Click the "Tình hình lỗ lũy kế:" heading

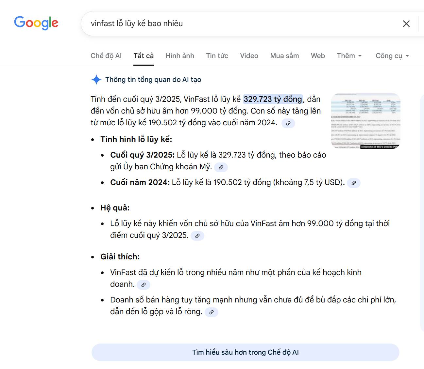pyautogui.click(x=136, y=139)
